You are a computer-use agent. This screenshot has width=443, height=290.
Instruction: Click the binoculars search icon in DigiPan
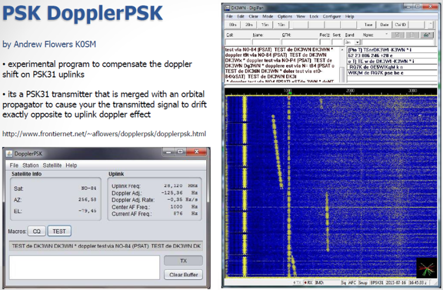pos(427,34)
